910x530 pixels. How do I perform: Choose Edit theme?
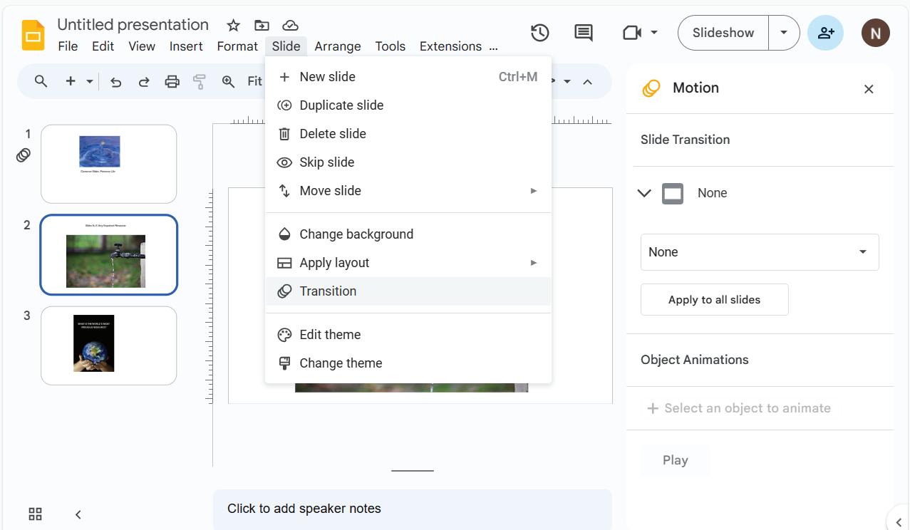click(408, 335)
